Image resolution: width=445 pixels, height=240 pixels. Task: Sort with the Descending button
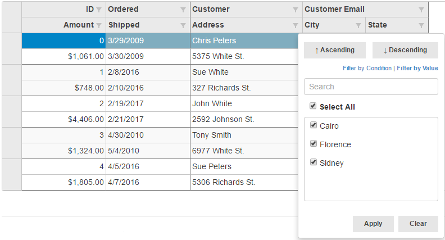click(x=405, y=50)
